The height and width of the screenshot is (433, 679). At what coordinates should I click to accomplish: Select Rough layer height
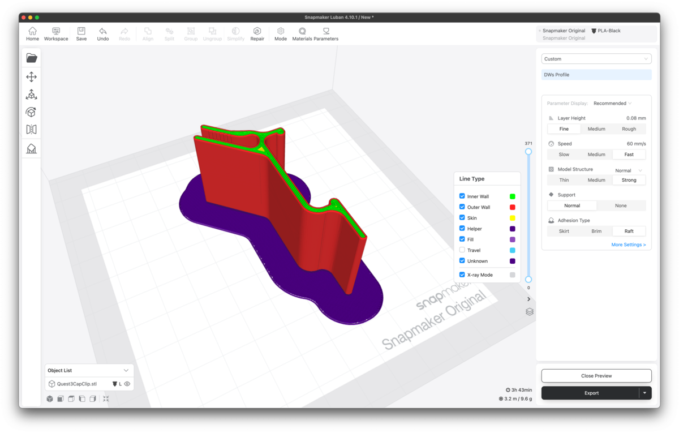[629, 129]
